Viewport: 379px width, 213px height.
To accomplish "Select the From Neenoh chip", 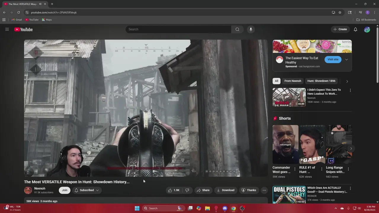I will pos(293,81).
